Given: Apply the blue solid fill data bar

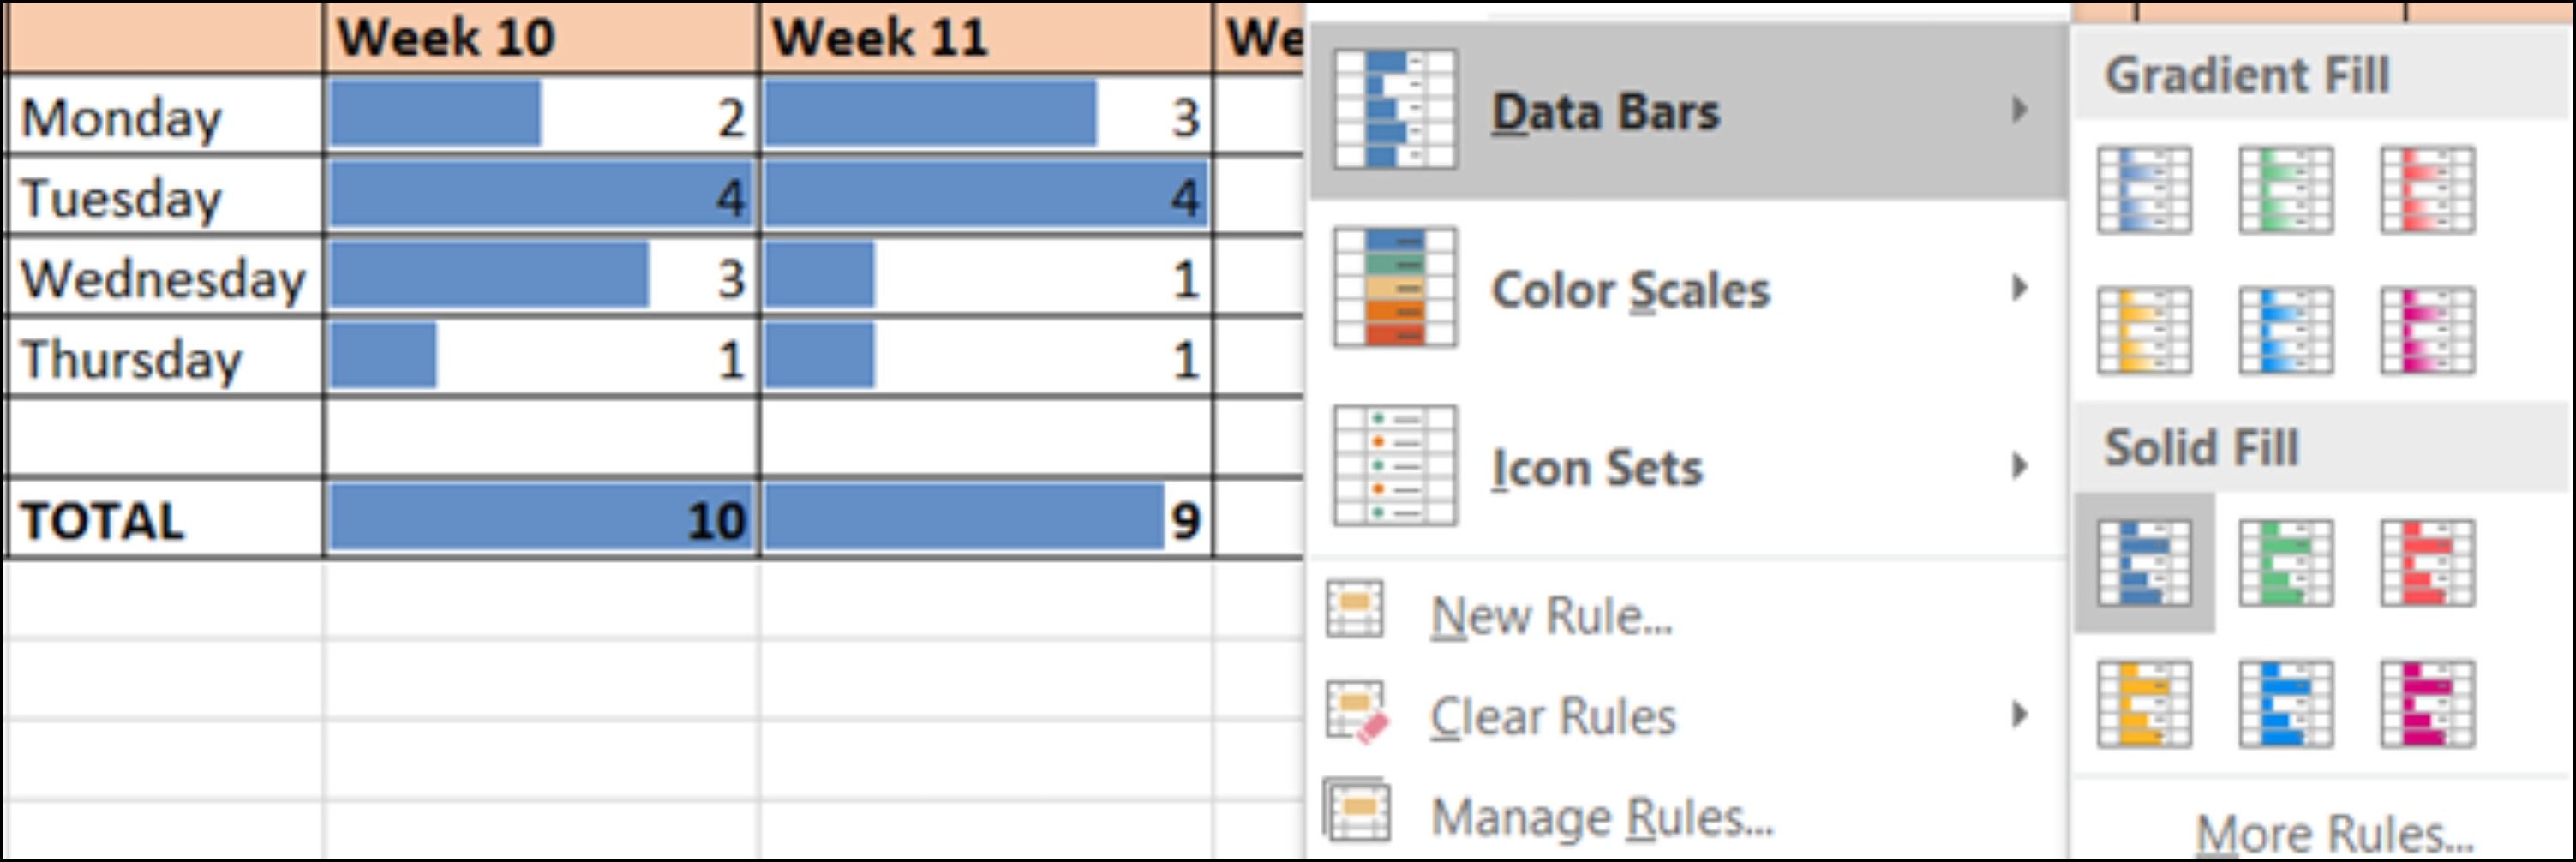Looking at the screenshot, I should (2144, 563).
